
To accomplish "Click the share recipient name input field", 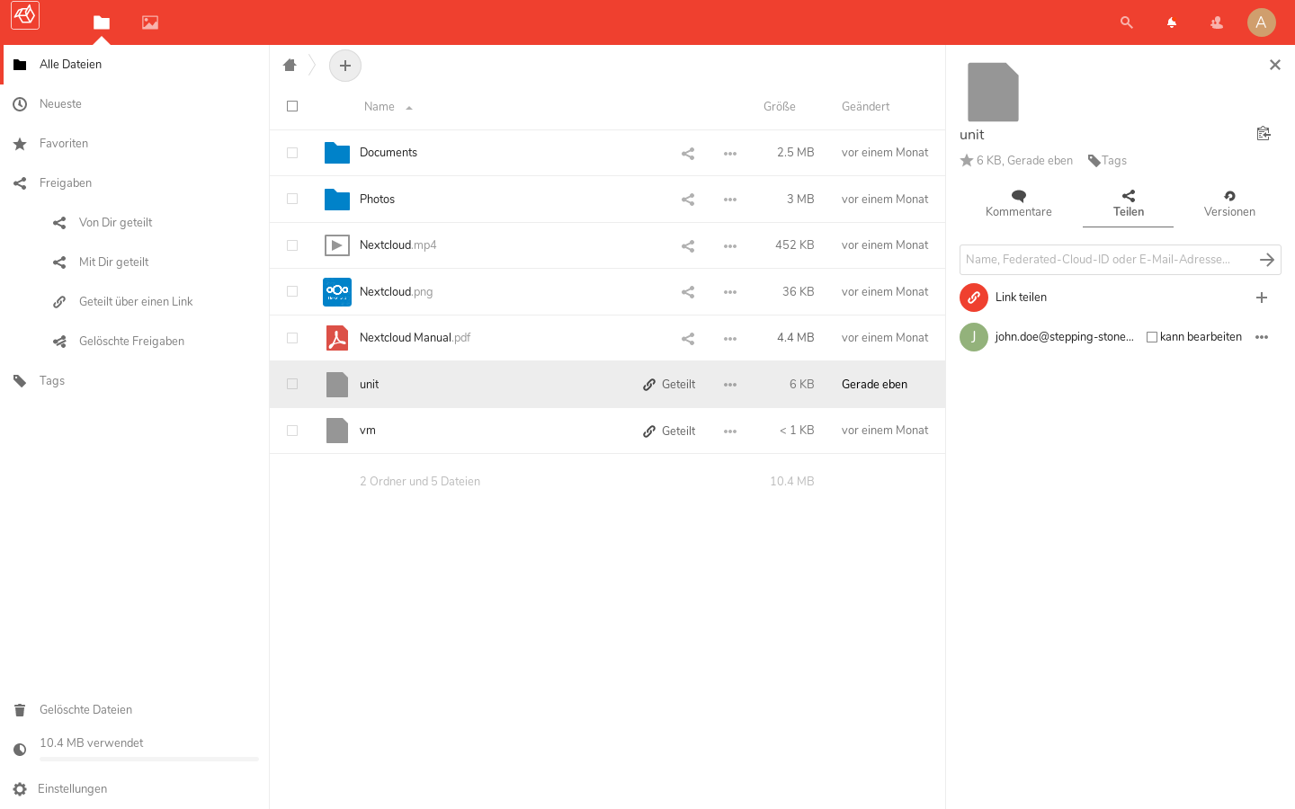I will click(1106, 260).
